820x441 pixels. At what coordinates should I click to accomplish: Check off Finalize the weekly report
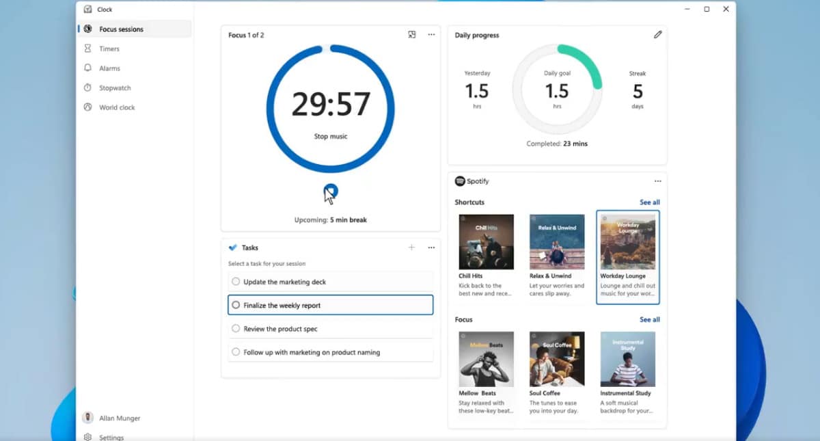(x=236, y=305)
